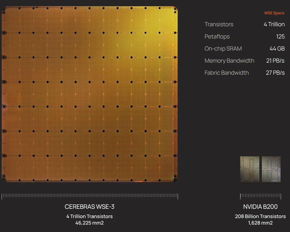
Task: Click the 'CEREBRAS WSE-3' title
Action: [x=90, y=207]
